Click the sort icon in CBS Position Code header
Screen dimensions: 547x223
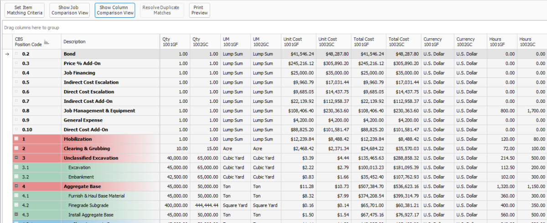pos(46,42)
